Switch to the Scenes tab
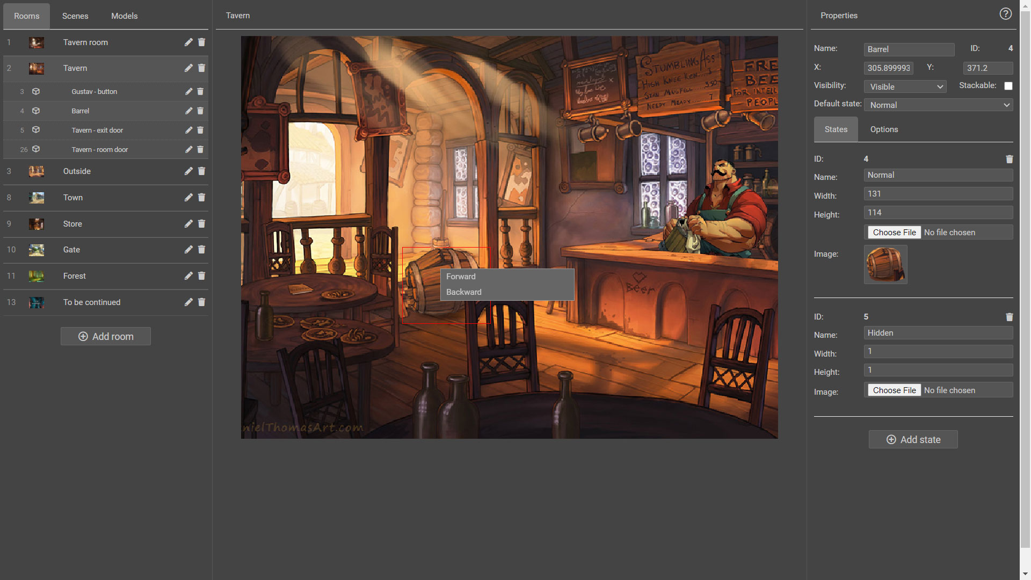This screenshot has height=580, width=1031. click(75, 16)
